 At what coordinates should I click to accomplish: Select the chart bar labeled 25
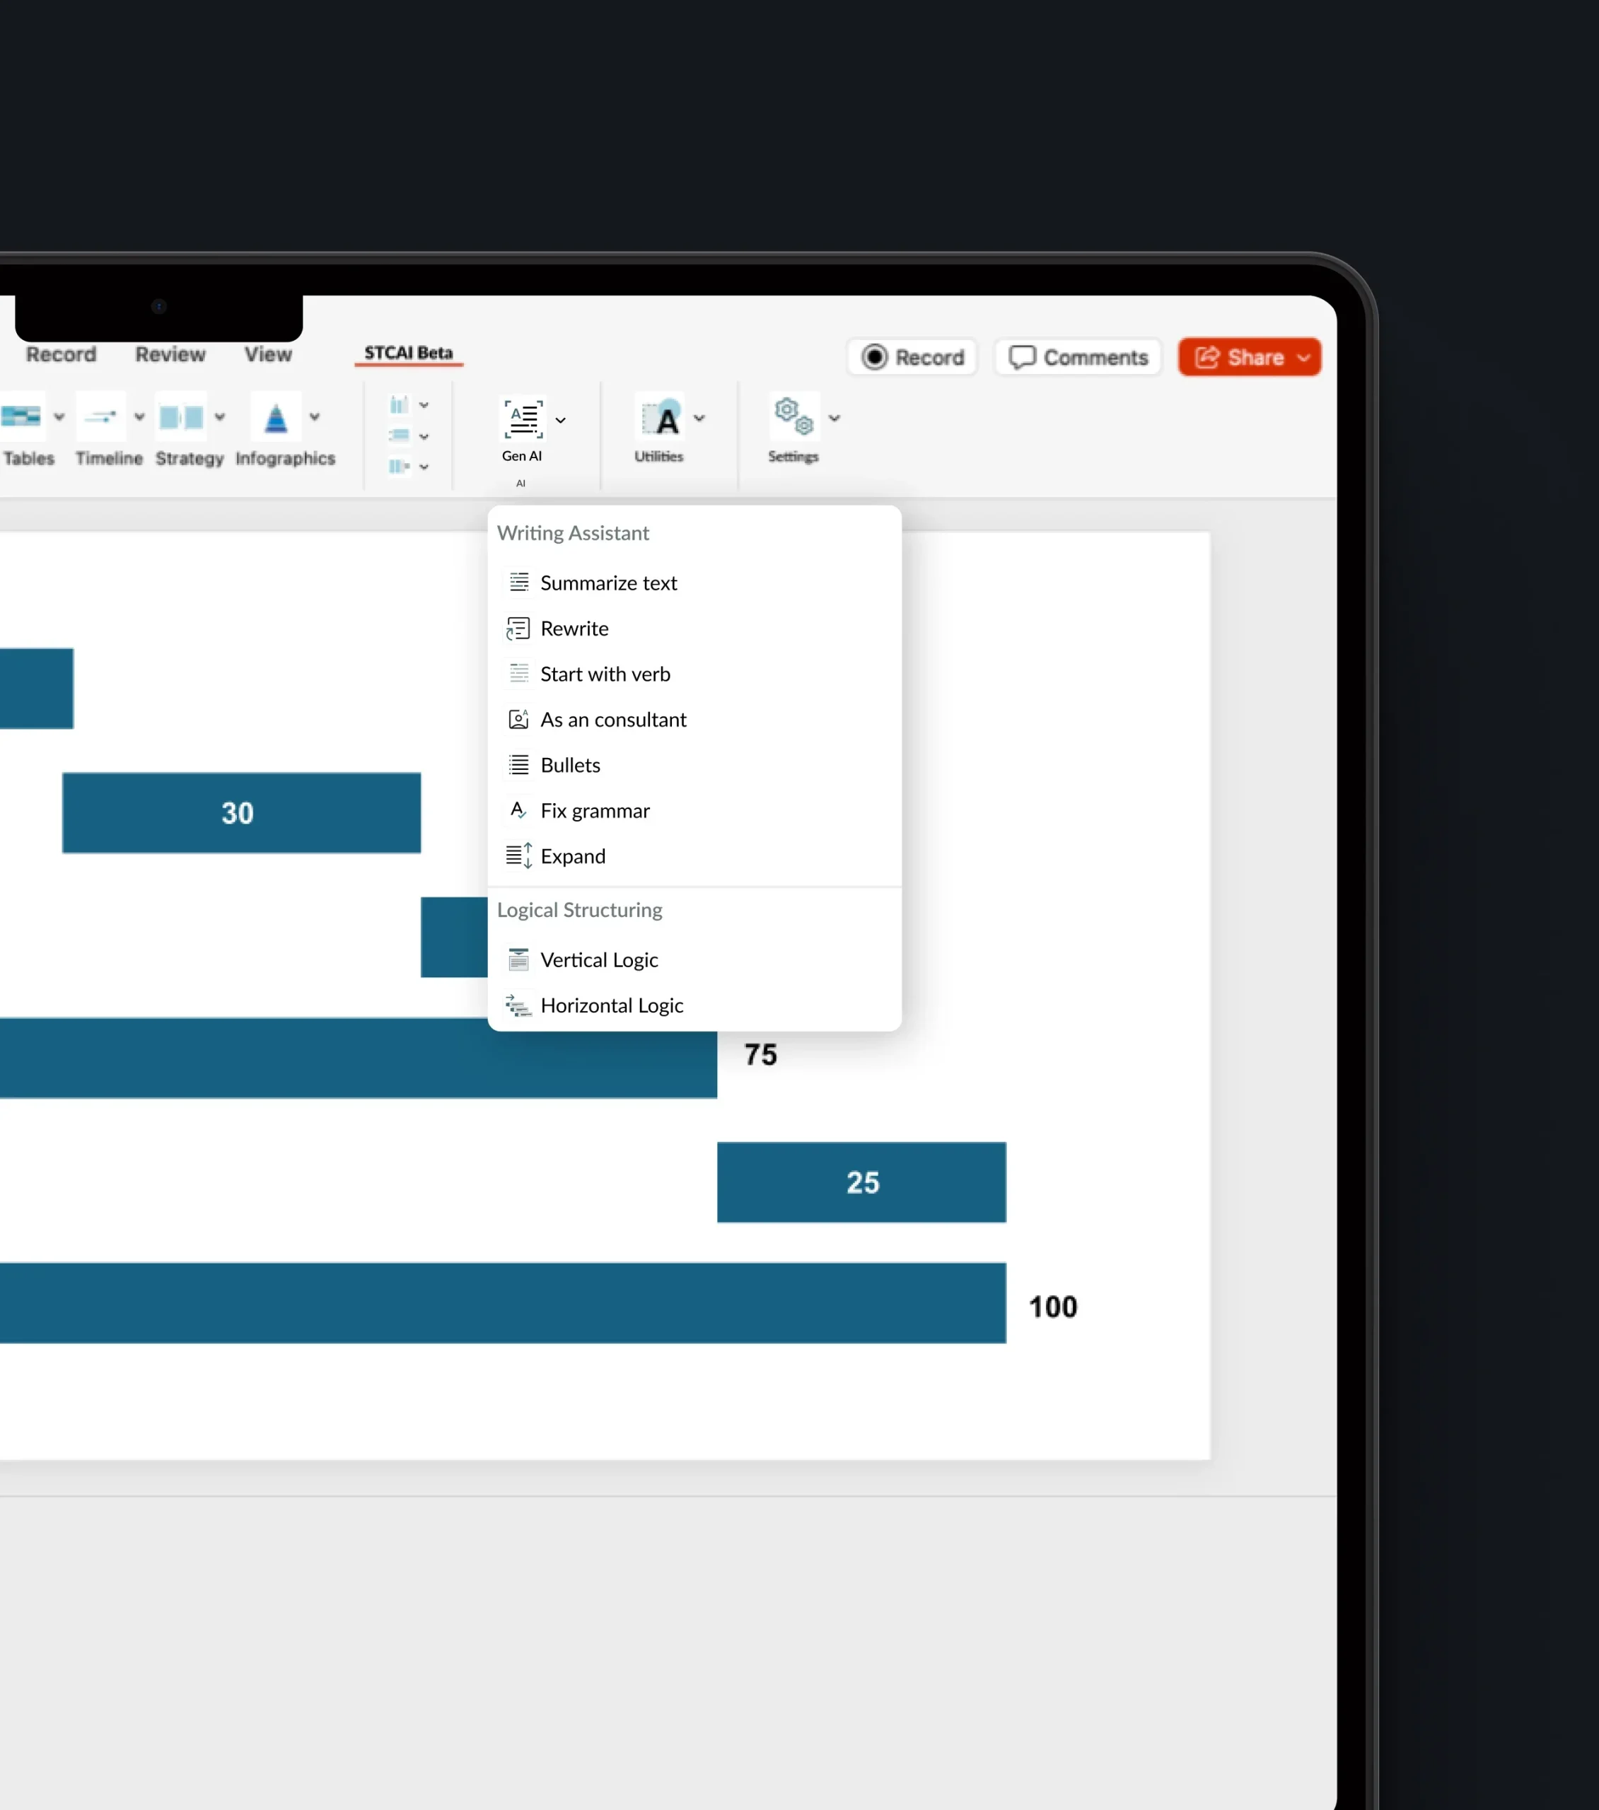click(862, 1182)
